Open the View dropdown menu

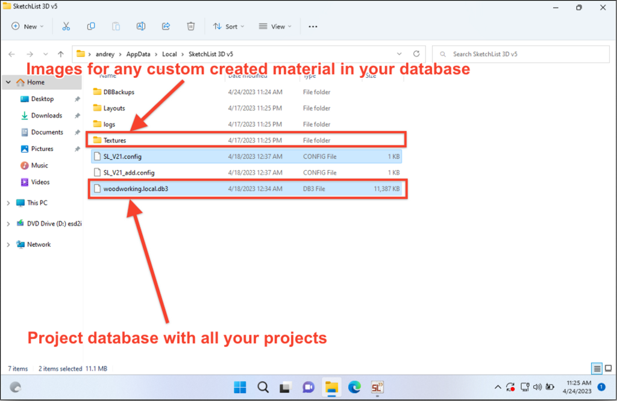[275, 27]
